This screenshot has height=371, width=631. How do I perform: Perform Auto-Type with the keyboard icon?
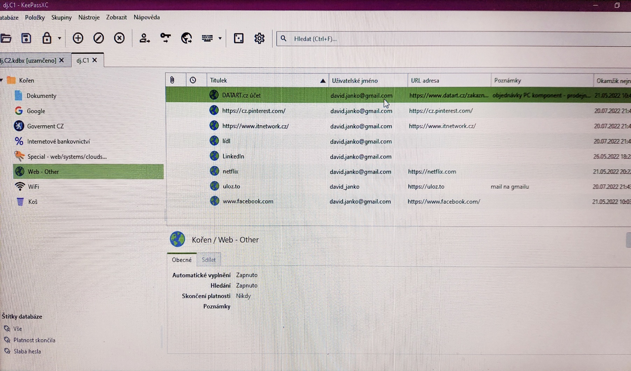coord(207,38)
